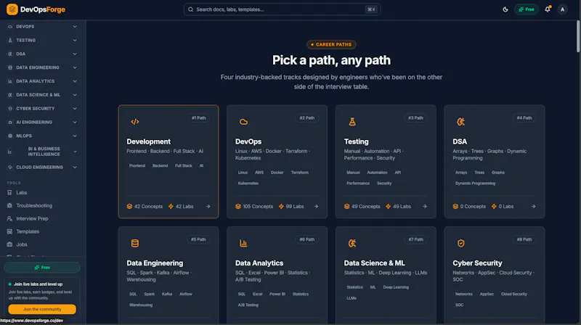
Task: Click the Full Stack tag in Development card
Action: click(184, 166)
